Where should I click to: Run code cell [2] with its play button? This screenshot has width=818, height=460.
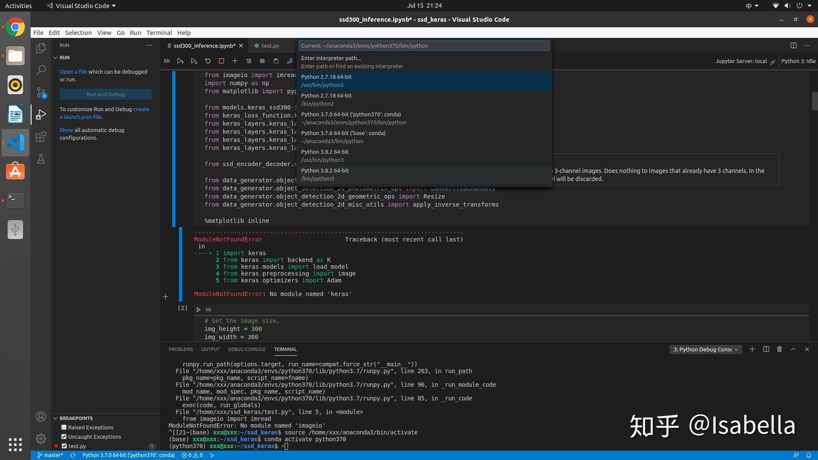[x=199, y=309]
